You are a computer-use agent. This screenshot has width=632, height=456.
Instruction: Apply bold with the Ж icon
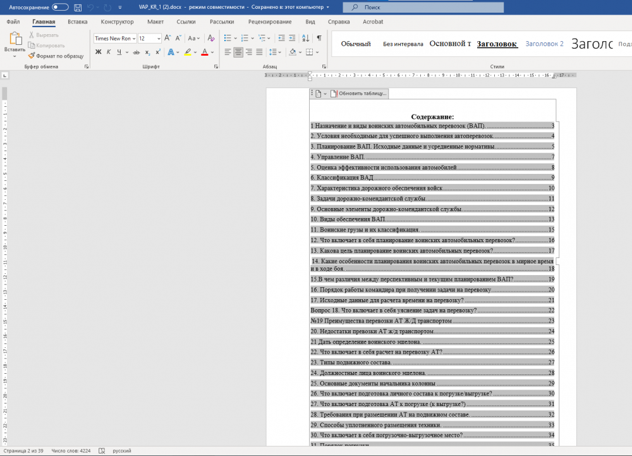coord(98,52)
